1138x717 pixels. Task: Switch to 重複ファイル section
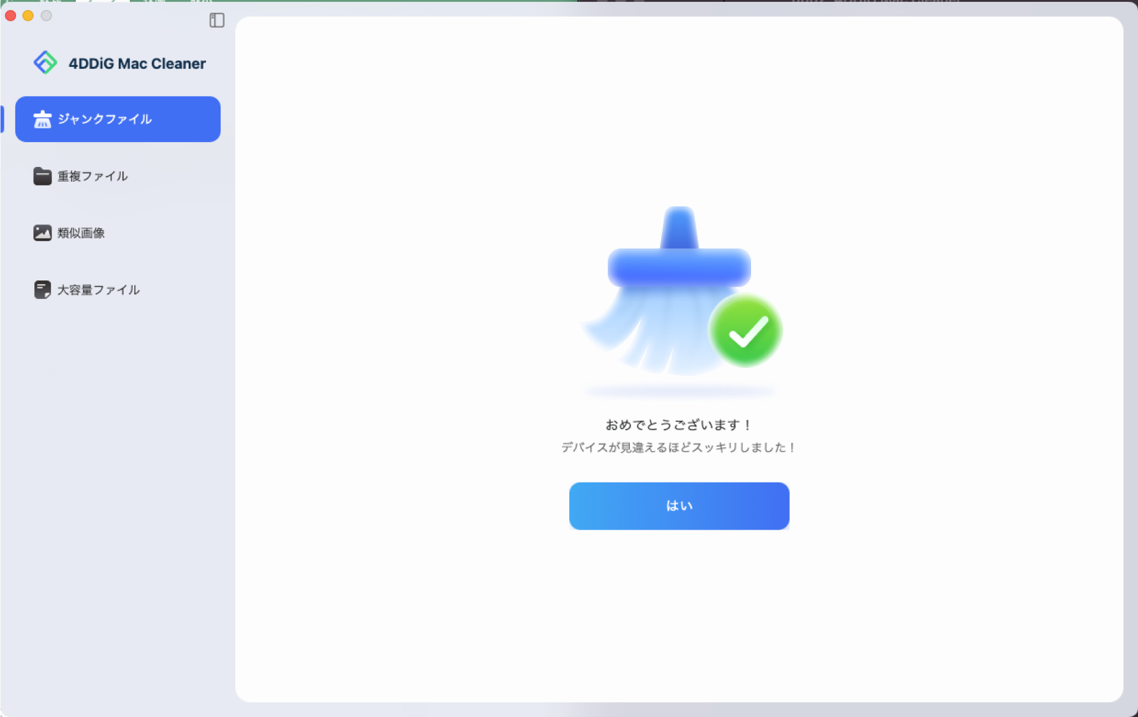pos(92,176)
